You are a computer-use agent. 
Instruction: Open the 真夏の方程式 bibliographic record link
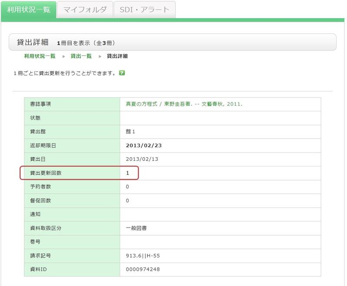[x=184, y=104]
